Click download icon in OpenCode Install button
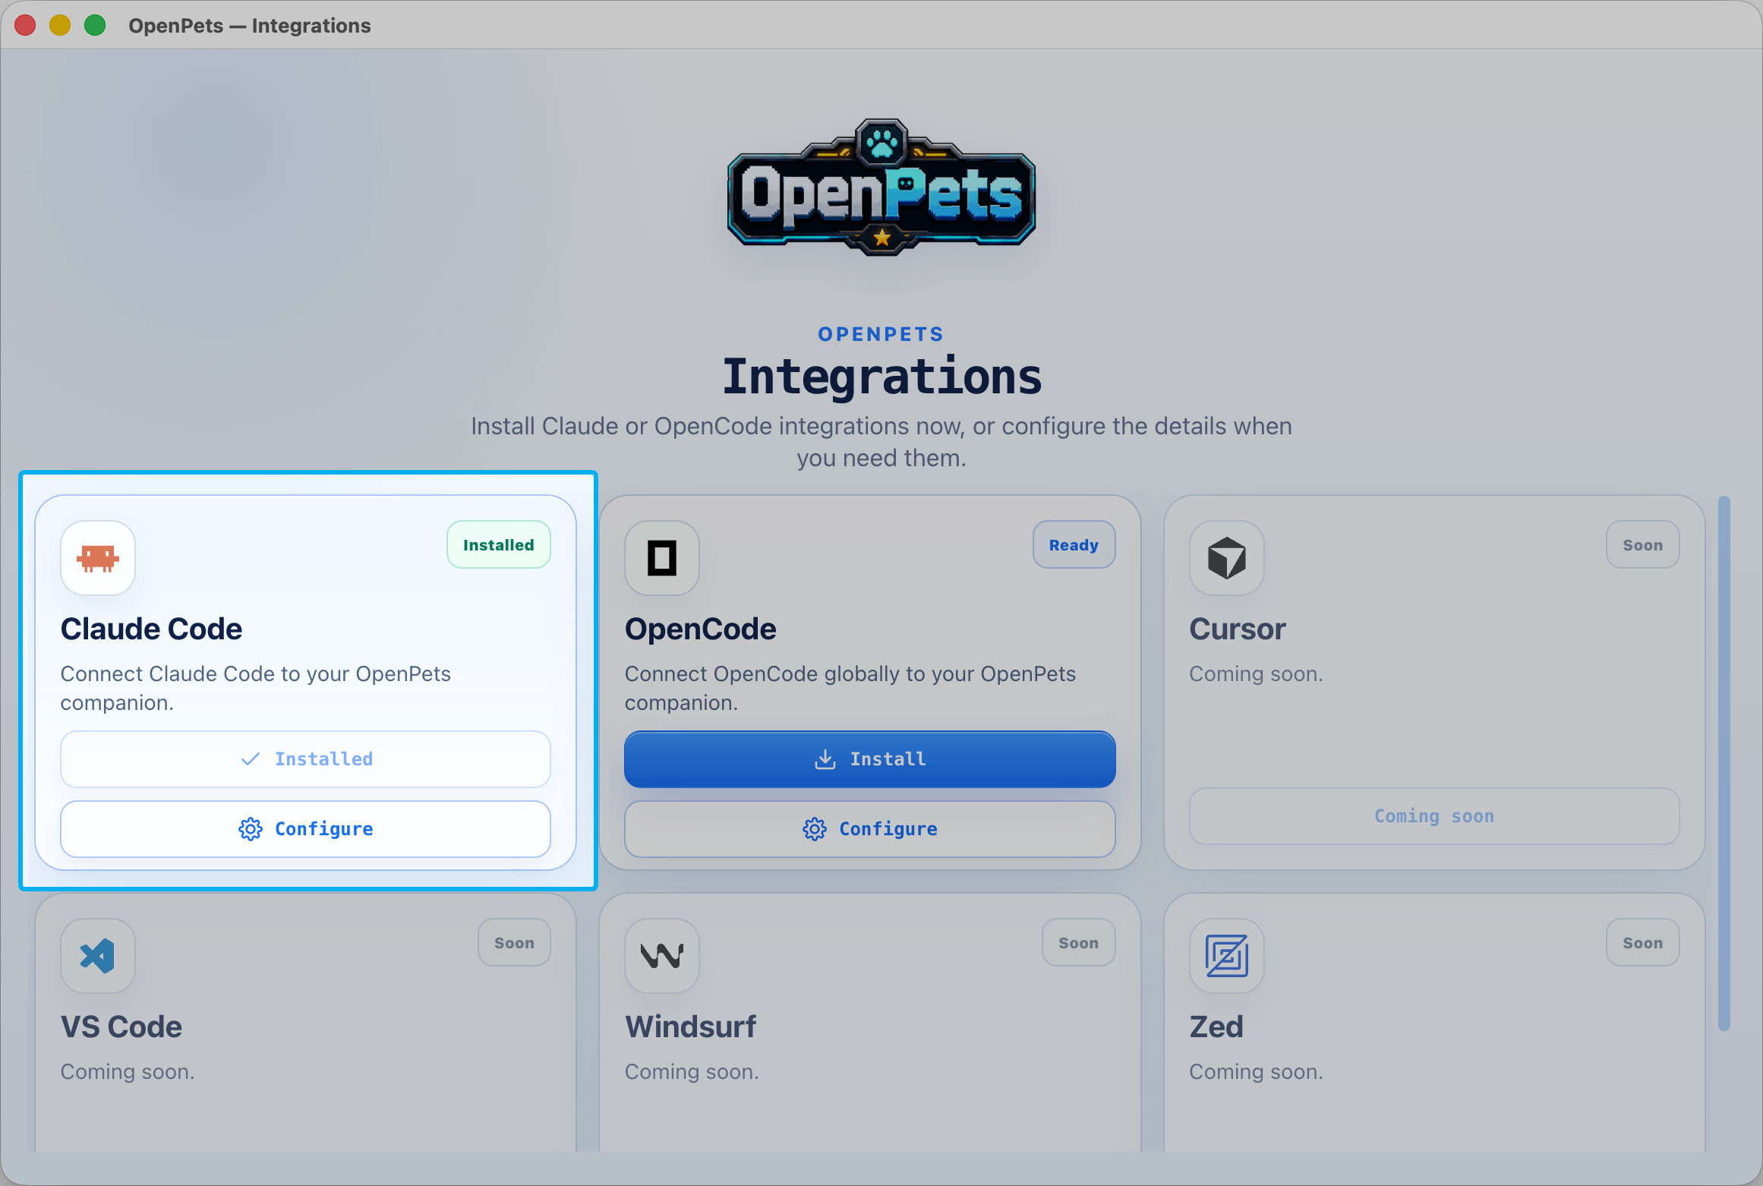The height and width of the screenshot is (1186, 1763). click(825, 759)
